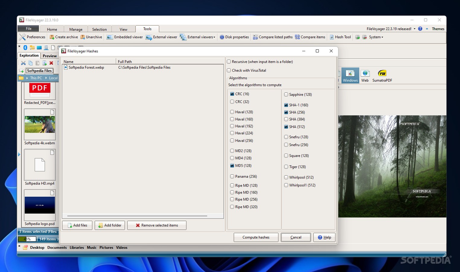Click the Bluetooth icon in the left panel

(25, 48)
